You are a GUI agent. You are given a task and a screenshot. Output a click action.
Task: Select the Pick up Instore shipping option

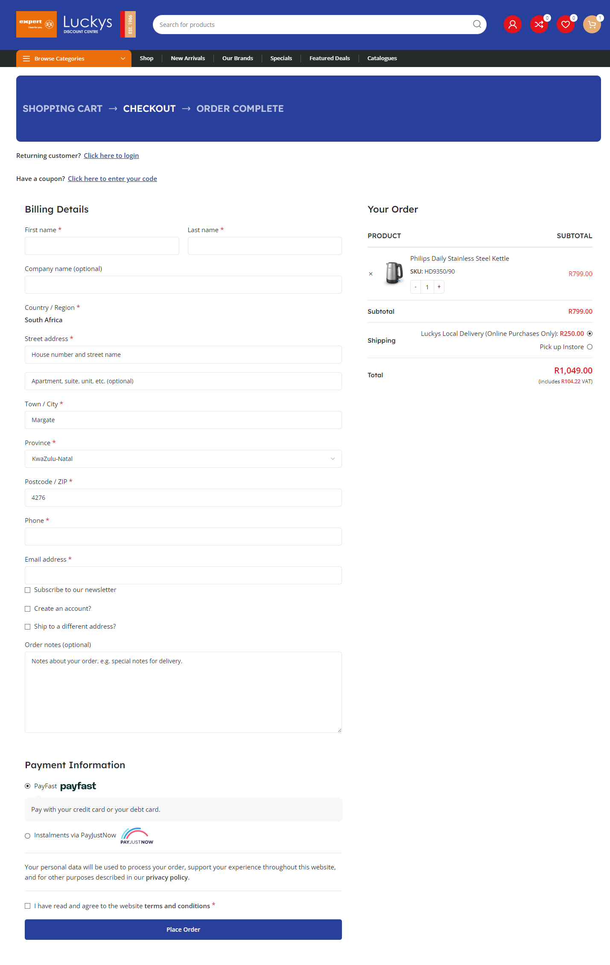(590, 347)
